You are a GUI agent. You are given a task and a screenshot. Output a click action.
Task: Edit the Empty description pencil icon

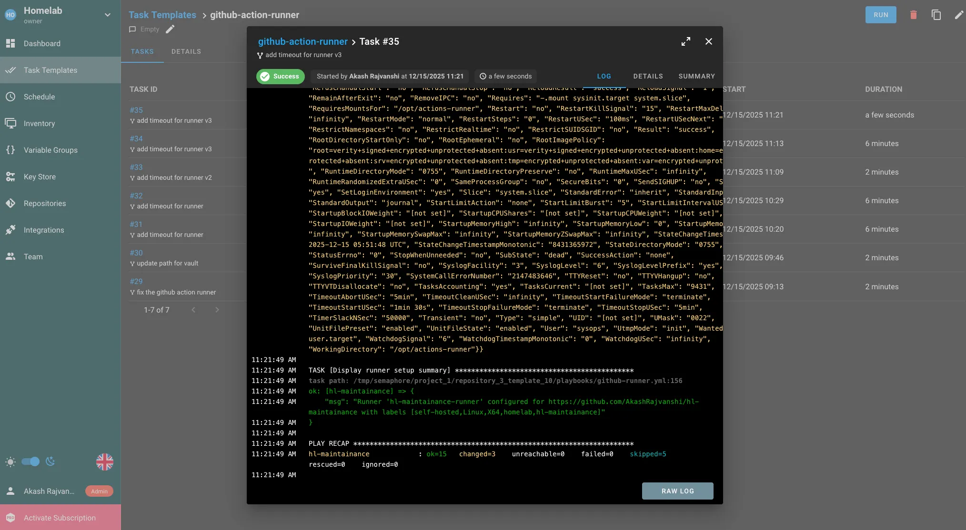[x=170, y=29]
